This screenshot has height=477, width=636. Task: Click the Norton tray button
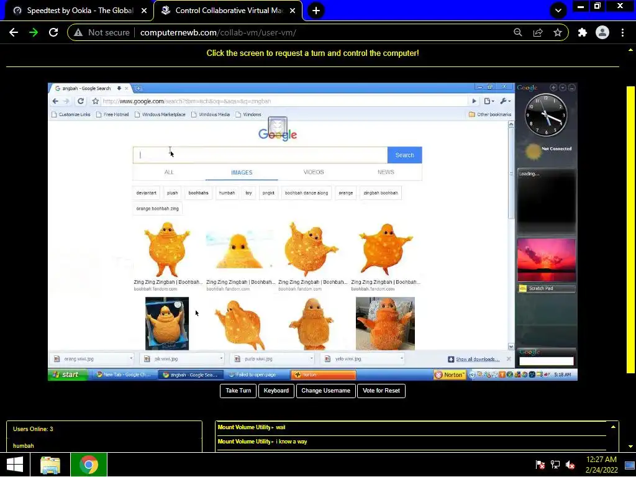tap(450, 375)
